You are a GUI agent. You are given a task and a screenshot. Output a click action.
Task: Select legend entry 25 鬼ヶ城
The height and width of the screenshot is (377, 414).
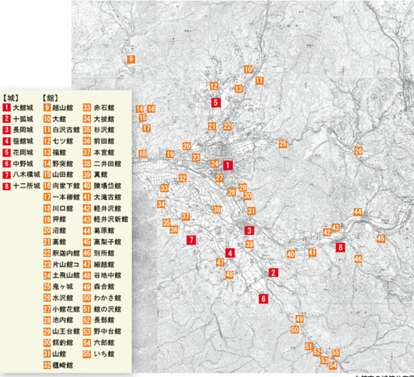click(x=58, y=287)
